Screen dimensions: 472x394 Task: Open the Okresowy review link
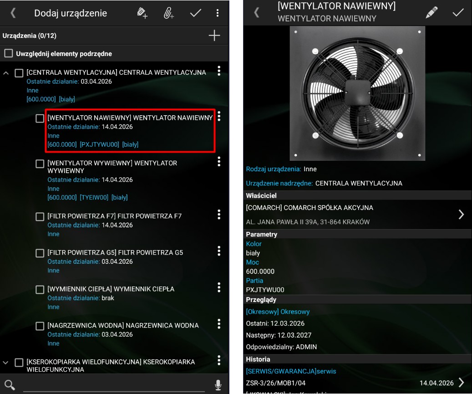click(278, 312)
